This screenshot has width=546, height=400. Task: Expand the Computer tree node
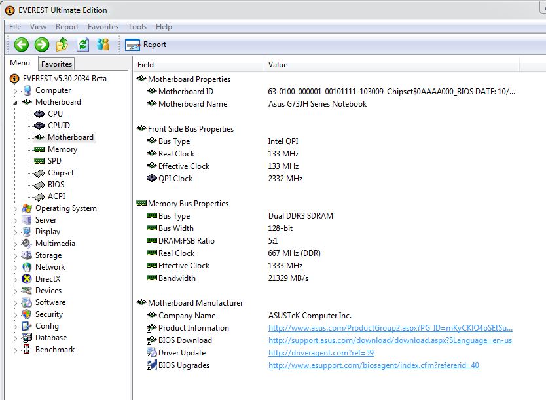click(16, 91)
